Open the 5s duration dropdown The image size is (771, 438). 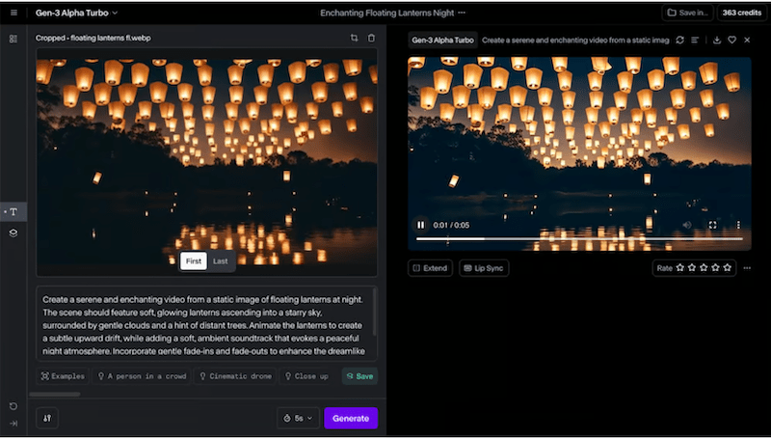298,418
